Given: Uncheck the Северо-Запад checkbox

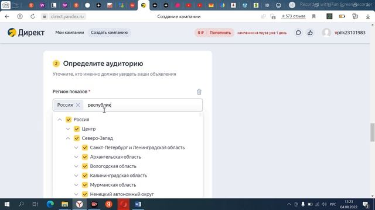Looking at the screenshot, I should (77, 138).
